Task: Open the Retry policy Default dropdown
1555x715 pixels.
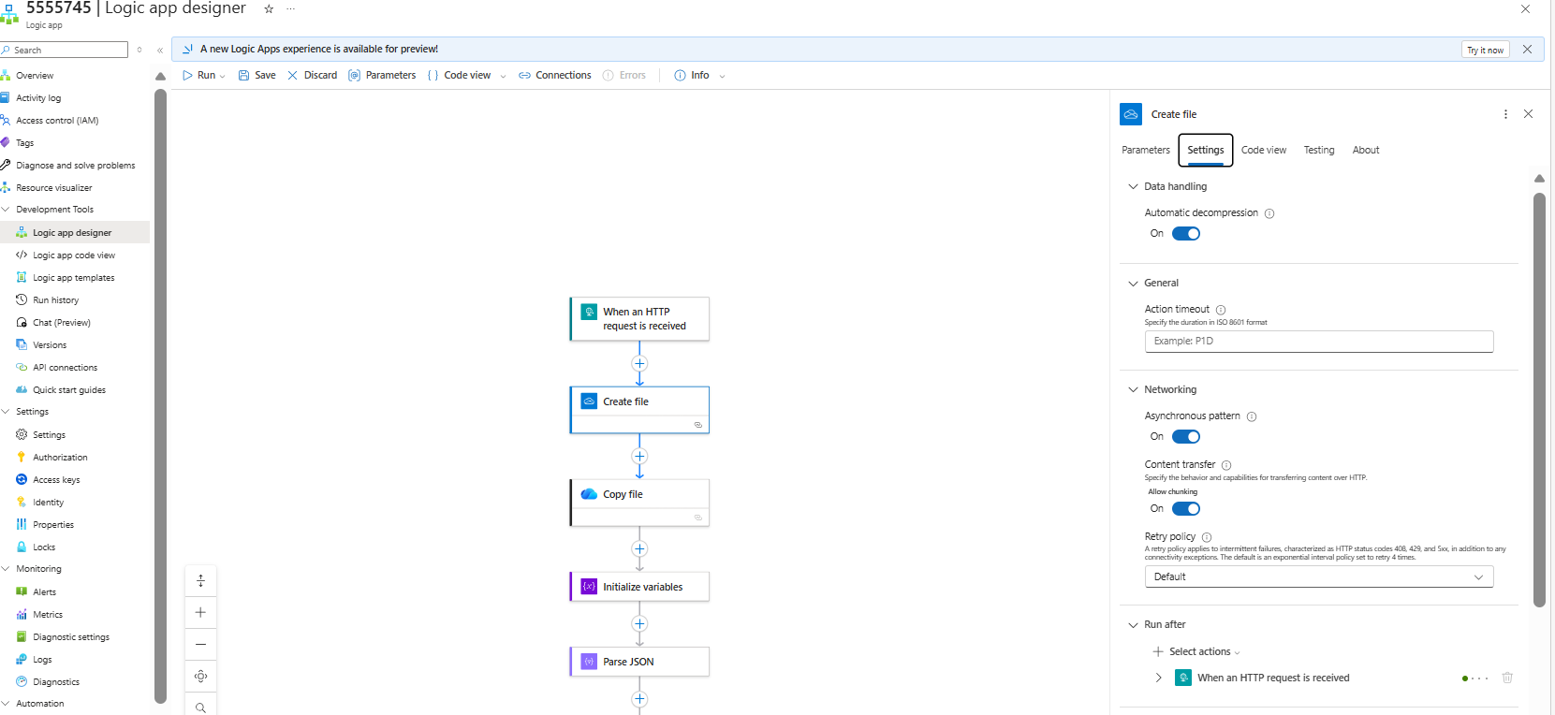Action: click(x=1319, y=577)
